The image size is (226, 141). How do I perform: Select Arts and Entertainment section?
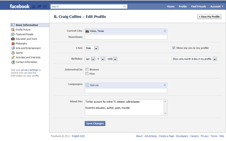coord(28,48)
